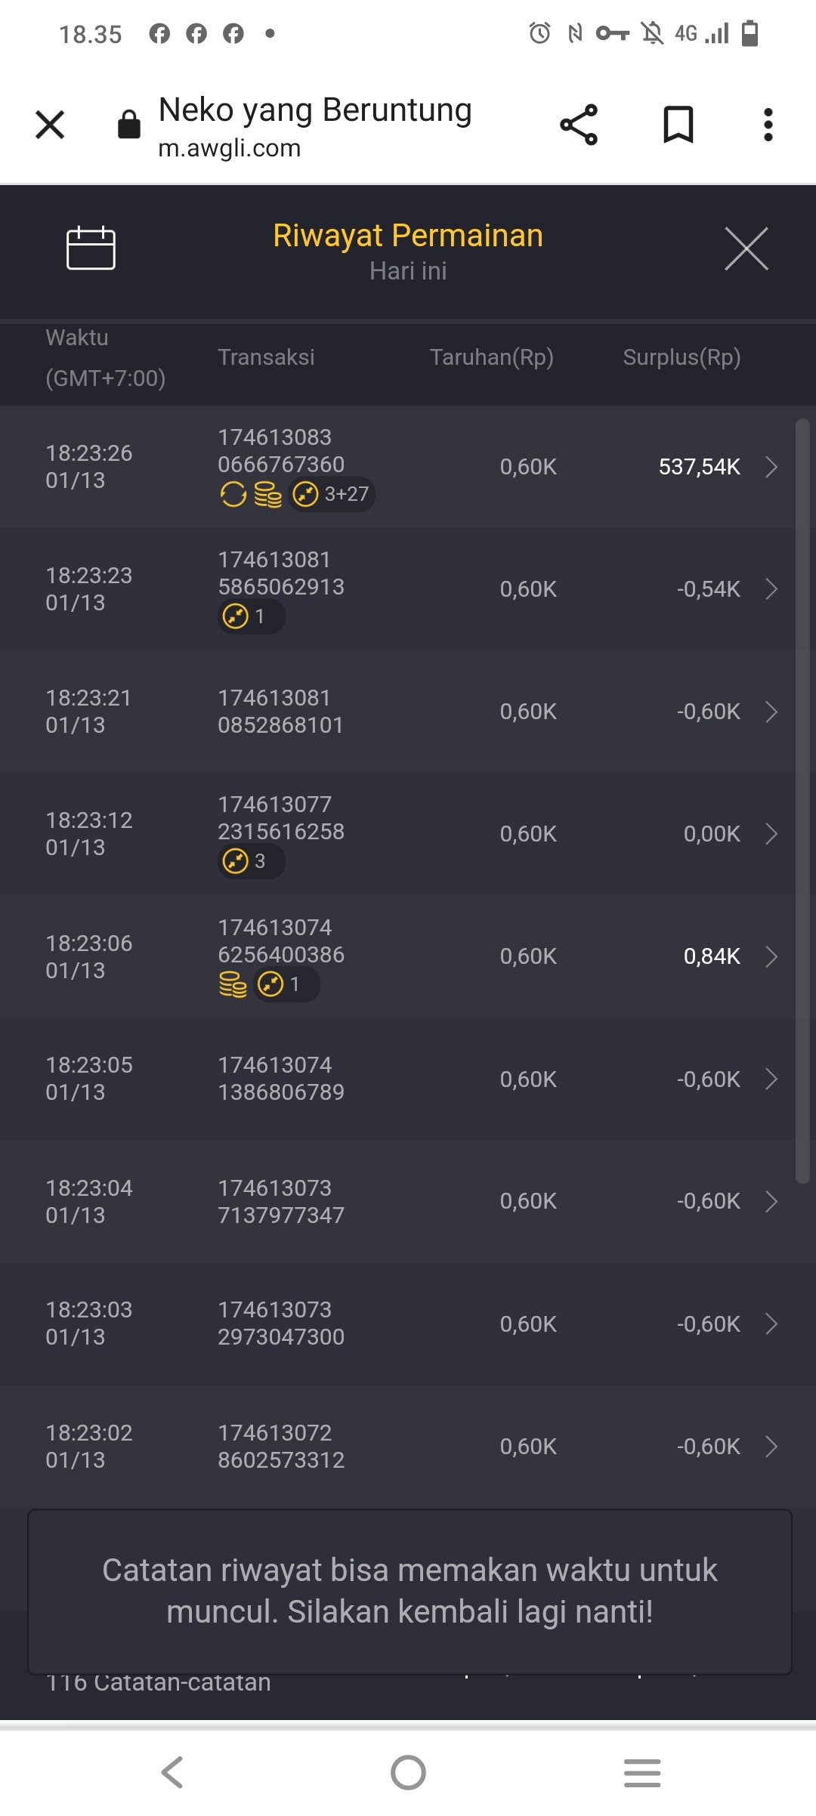Tap the free spin icon on the 18:23:26 row

pos(233,495)
